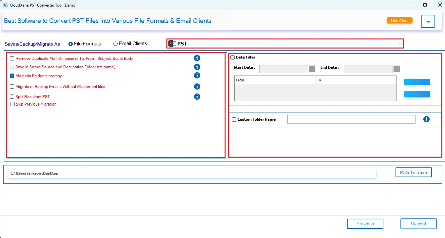Screen dimensions: 445x238
Task: Click the Convert button
Action: click(x=418, y=224)
